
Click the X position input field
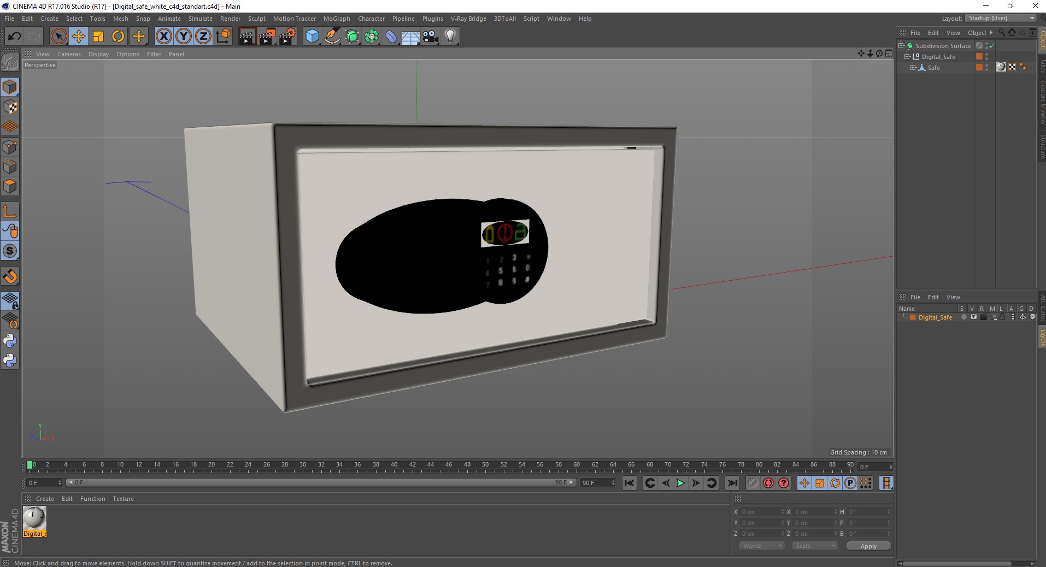click(762, 512)
